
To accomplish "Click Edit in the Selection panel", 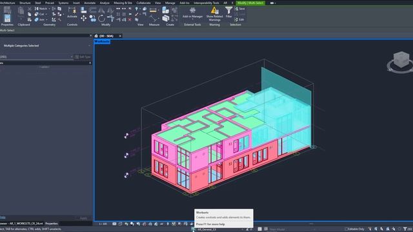I will pyautogui.click(x=239, y=20).
